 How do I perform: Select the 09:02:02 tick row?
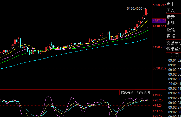point(174,70)
